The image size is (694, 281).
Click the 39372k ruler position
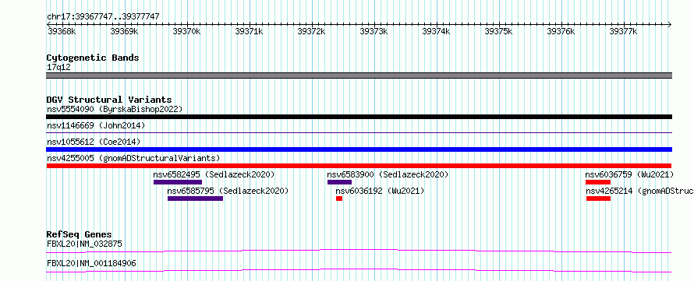(311, 31)
